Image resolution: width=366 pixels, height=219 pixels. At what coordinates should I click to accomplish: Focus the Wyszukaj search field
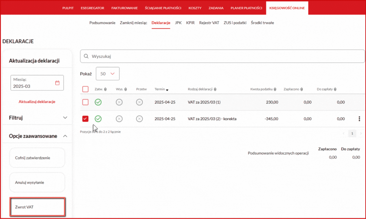click(223, 56)
